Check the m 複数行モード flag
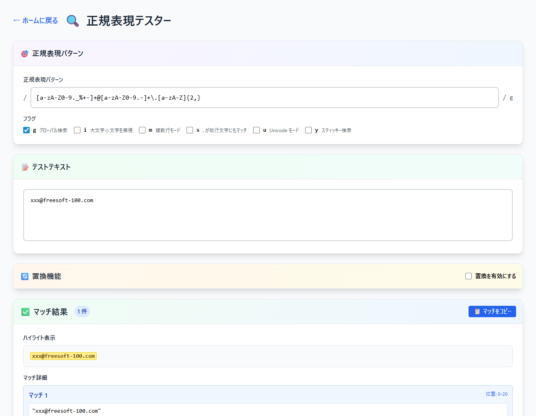The image size is (536, 416). [x=142, y=130]
